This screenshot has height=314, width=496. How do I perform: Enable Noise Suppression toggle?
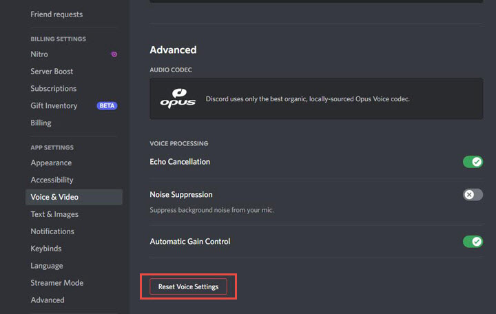point(473,194)
